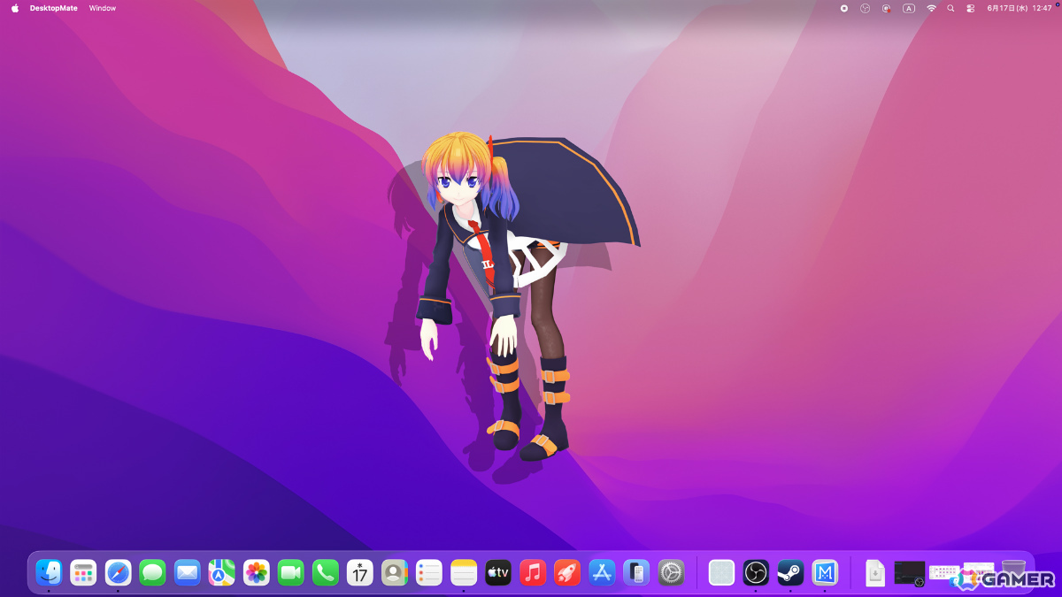Restore the white keyboard-like minimized window in Dock
The width and height of the screenshot is (1062, 597).
944,572
